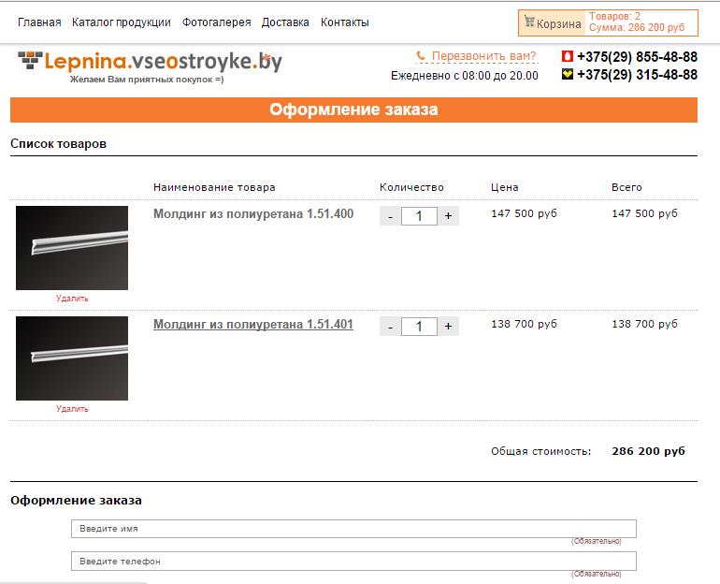This screenshot has width=720, height=584.
Task: Click the Введите имя input field
Action: pos(353,529)
